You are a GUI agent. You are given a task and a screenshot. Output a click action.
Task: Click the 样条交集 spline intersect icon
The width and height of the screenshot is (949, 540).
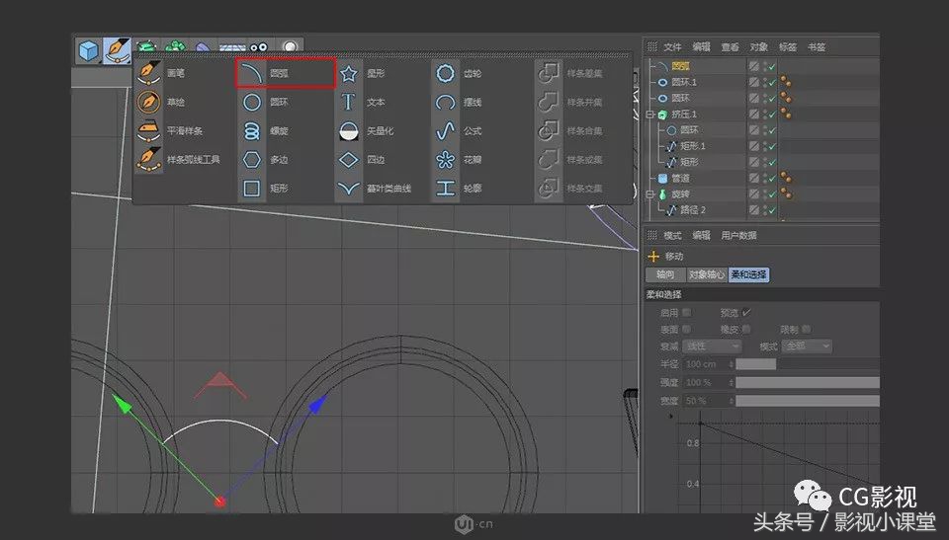tap(549, 189)
